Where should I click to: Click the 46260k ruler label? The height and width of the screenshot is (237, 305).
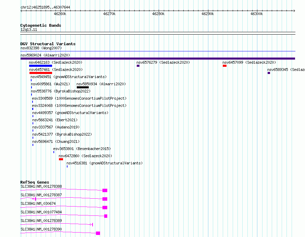click(60, 14)
